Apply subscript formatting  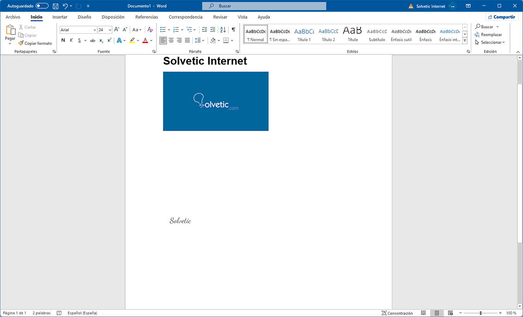[x=101, y=40]
